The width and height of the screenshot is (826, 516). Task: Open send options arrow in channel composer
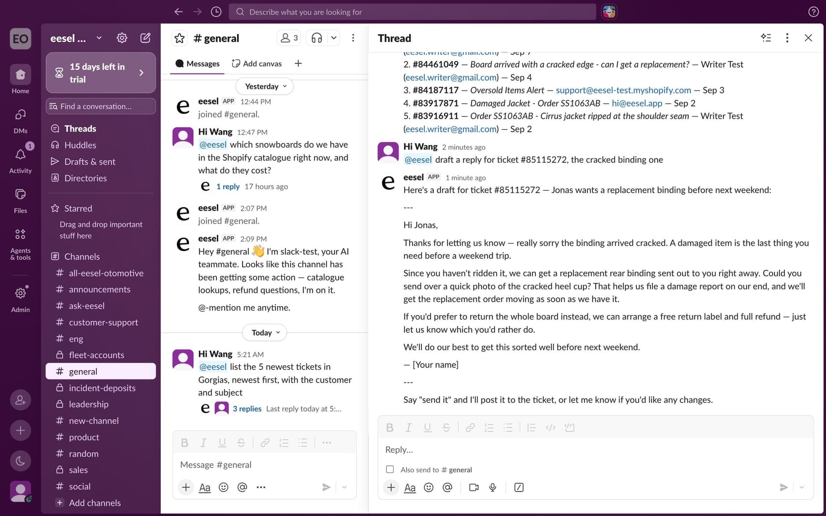click(x=344, y=487)
